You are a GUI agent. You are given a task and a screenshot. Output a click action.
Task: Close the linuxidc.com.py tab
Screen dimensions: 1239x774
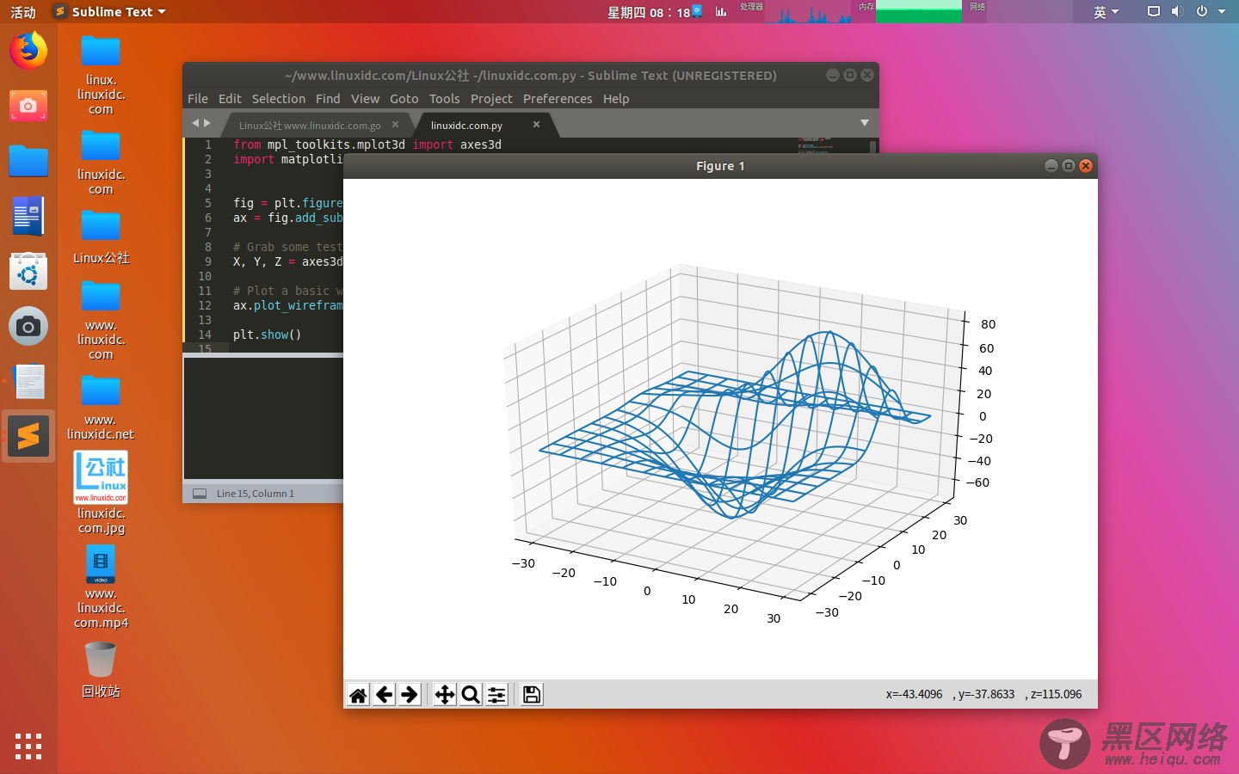click(536, 125)
